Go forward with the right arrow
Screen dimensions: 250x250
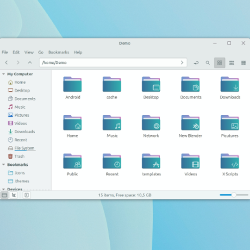18,62
